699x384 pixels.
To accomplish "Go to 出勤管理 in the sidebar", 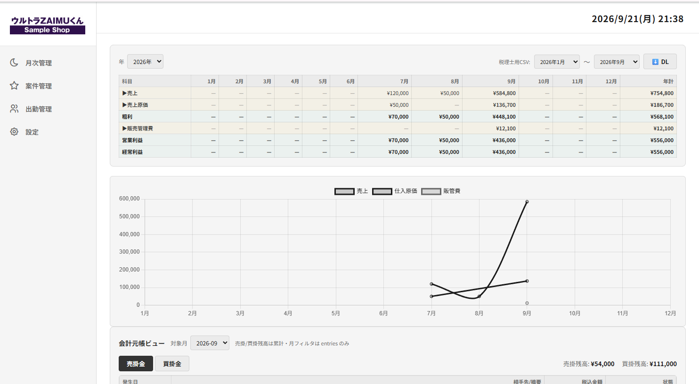I will tap(39, 109).
